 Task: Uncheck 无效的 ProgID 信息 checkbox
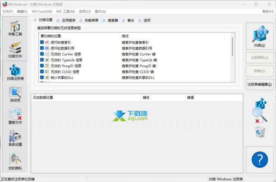click(x=42, y=66)
